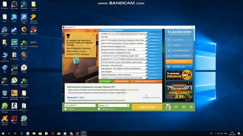Image resolution: width=243 pixels, height=136 pixels.
Task: Click the 'Minecraft 1.13.2' news heading
Action: (x=76, y=97)
